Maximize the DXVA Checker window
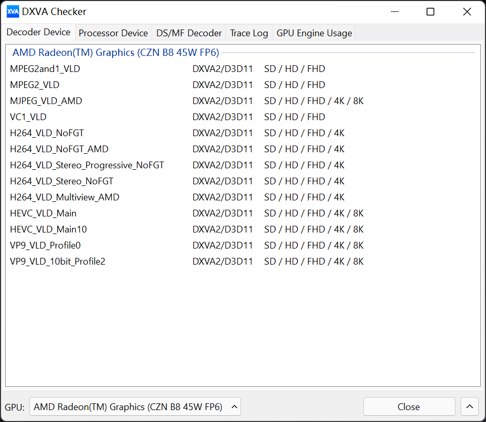 coord(430,12)
